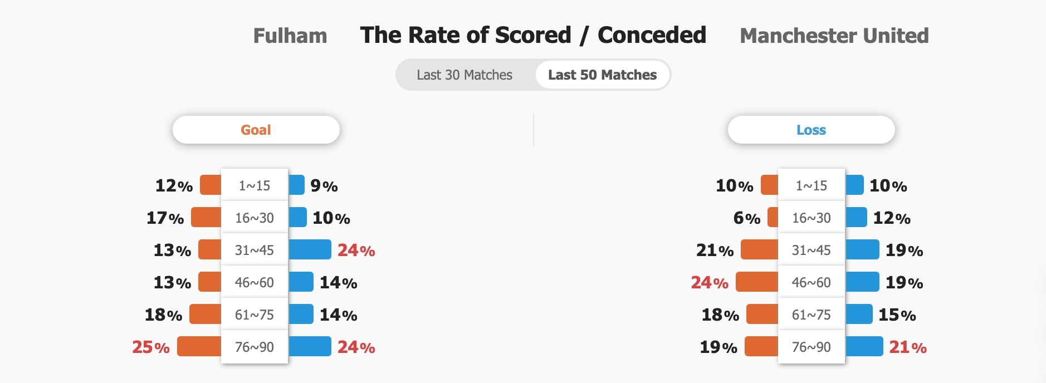The height and width of the screenshot is (383, 1046).
Task: Click the blue 21% loss bar at 76~90
Action: click(864, 346)
